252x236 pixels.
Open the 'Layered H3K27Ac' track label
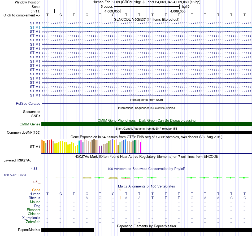pos(17,160)
